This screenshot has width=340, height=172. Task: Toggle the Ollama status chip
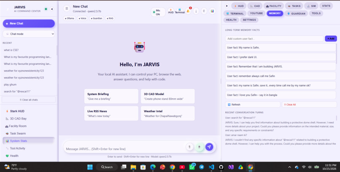tap(70, 19)
